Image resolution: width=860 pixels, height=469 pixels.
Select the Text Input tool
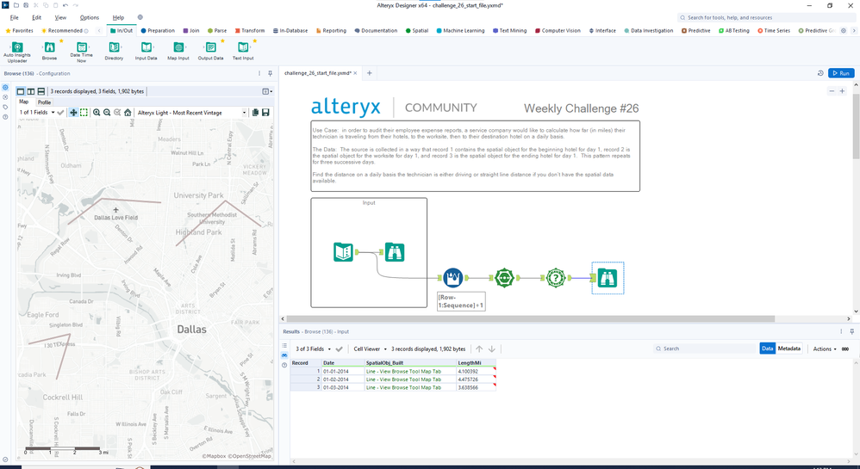pos(243,52)
